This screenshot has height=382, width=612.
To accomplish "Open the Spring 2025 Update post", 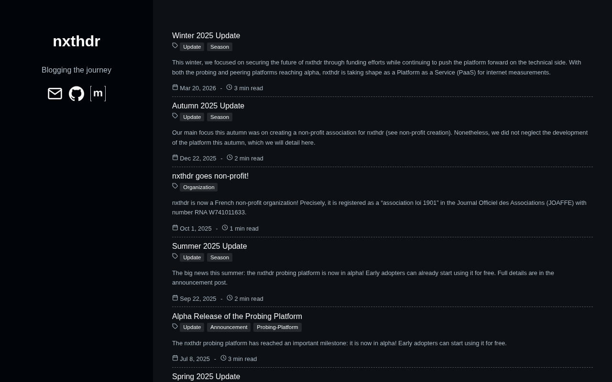I will pos(206,377).
